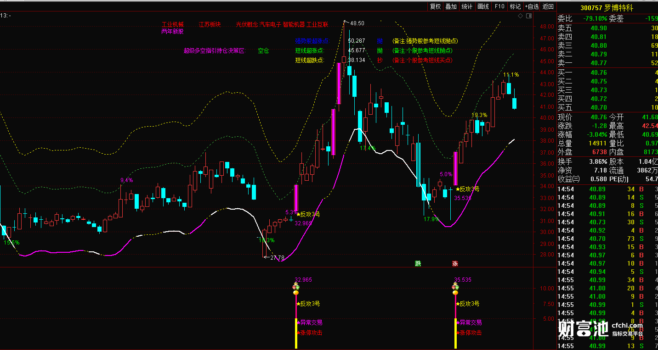Click the 现价 value 40.76
658x350 pixels.
(x=598, y=117)
